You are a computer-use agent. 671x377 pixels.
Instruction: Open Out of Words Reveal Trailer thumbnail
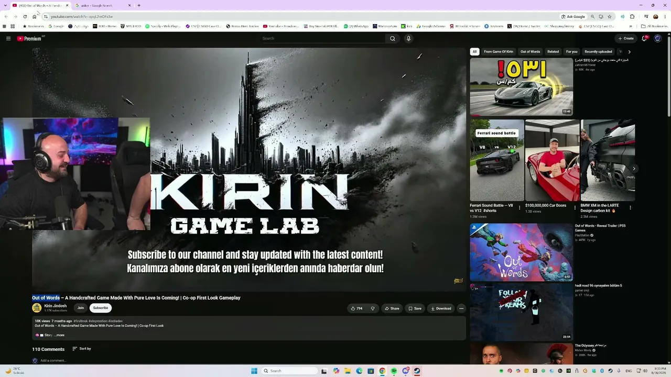(521, 252)
